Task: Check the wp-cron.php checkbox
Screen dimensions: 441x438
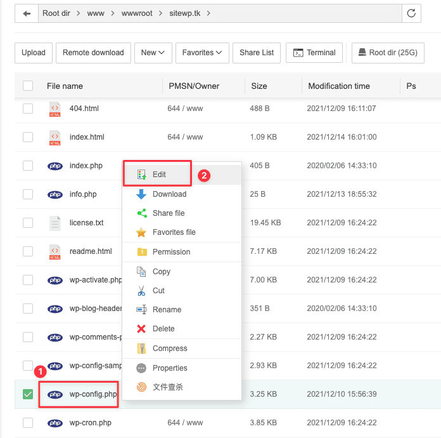Action: point(28,423)
